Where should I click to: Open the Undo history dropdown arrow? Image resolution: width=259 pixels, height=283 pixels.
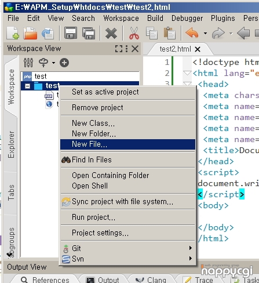click(x=205, y=34)
